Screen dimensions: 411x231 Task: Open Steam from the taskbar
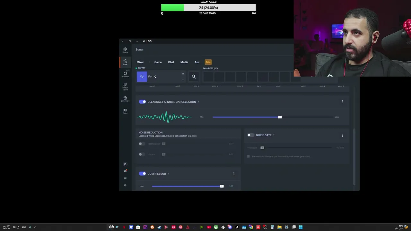(x=159, y=227)
